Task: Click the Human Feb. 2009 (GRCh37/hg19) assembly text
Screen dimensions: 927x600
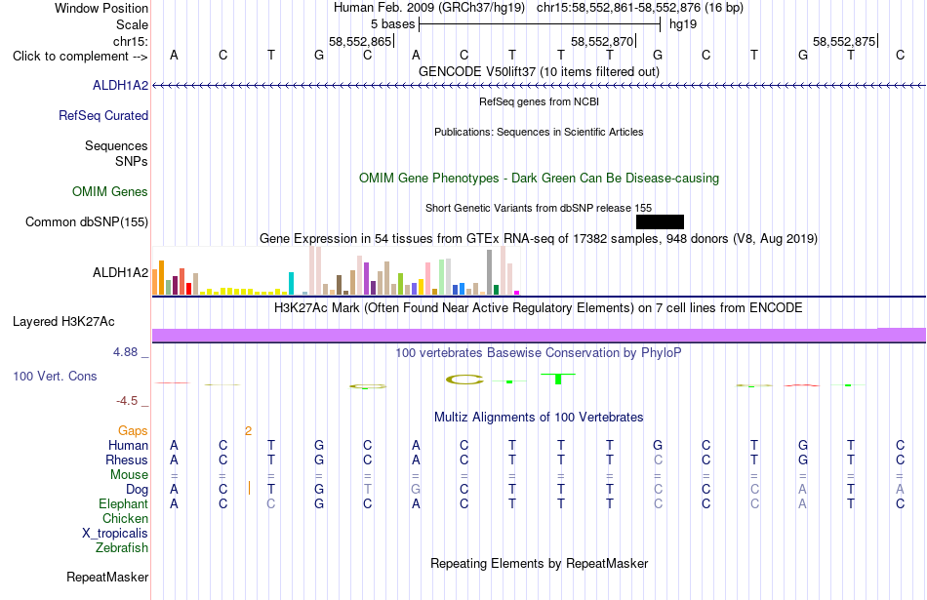Action: pyautogui.click(x=429, y=8)
